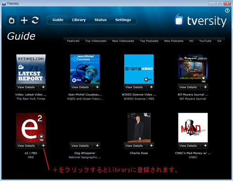View Details for Dog Whisperer
The image size is (233, 181).
click(x=80, y=146)
